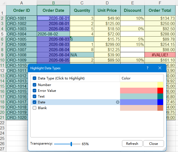The height and width of the screenshot is (152, 178).
Task: Select cell ORD-1020
Action: 17,118
